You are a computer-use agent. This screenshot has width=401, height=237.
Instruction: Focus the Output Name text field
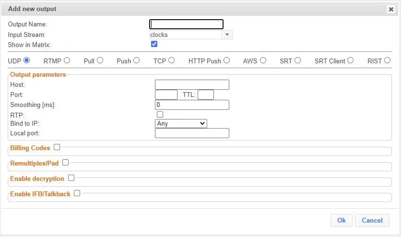[186, 24]
